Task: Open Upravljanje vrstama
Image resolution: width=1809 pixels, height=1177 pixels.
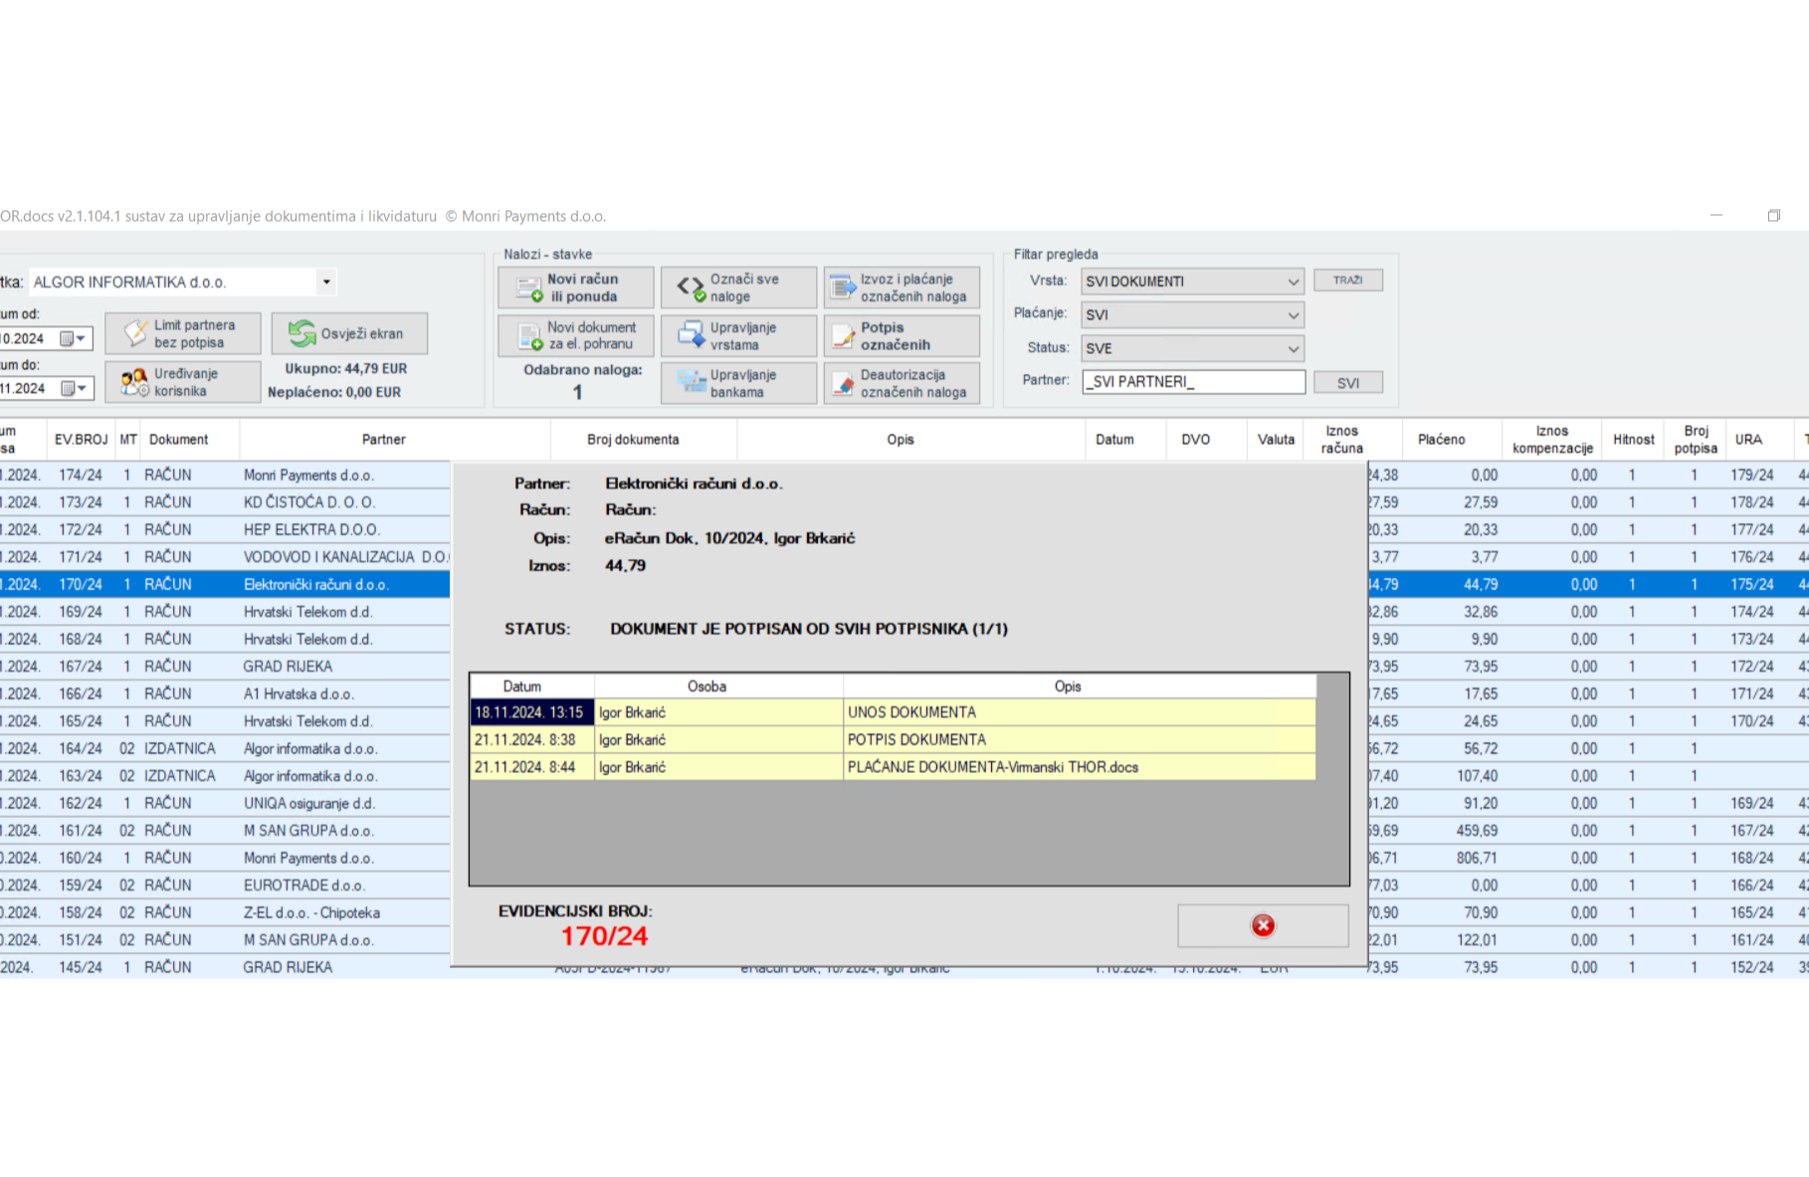Action: pos(738,336)
